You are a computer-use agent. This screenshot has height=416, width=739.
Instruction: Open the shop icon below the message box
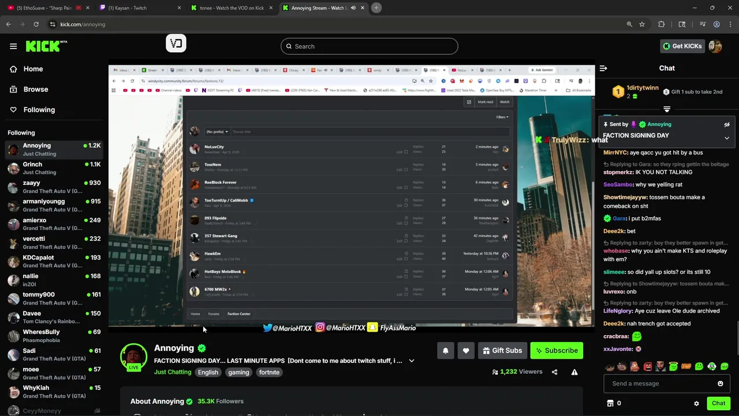[610, 403]
